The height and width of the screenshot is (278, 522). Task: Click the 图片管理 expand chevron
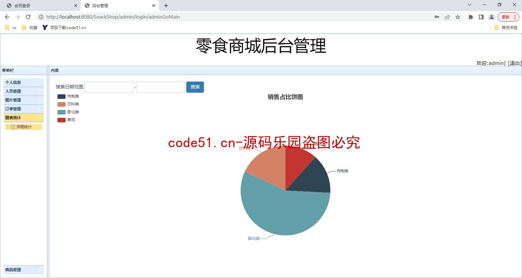point(39,100)
